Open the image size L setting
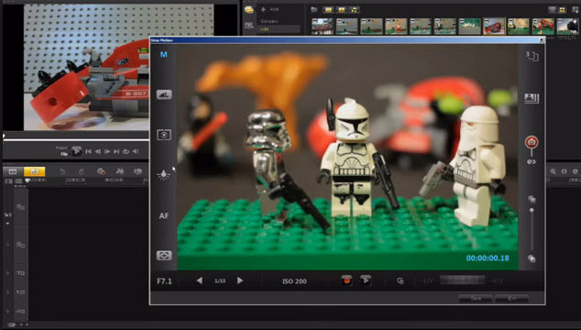This screenshot has width=581, height=330. (x=164, y=94)
